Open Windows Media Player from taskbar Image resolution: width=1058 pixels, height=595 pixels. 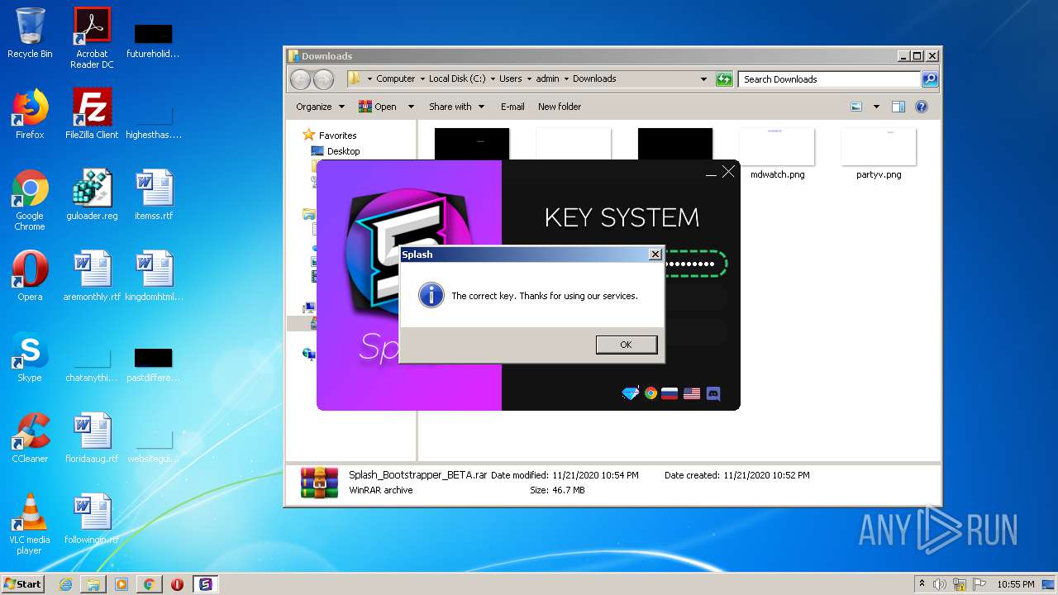(122, 584)
